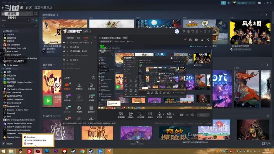This screenshot has width=274, height=154.
Task: Select Stardew Valley in Steam sidebar
Action: click(x=13, y=137)
